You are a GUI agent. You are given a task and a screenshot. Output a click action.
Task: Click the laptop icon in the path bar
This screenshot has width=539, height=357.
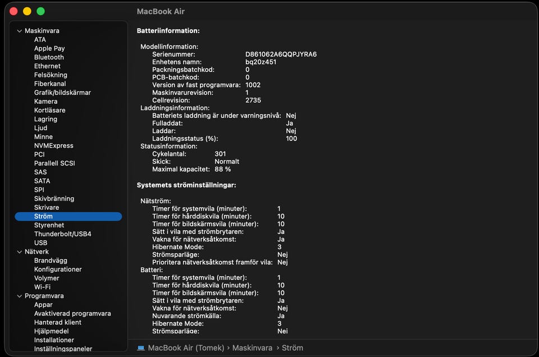click(x=141, y=348)
